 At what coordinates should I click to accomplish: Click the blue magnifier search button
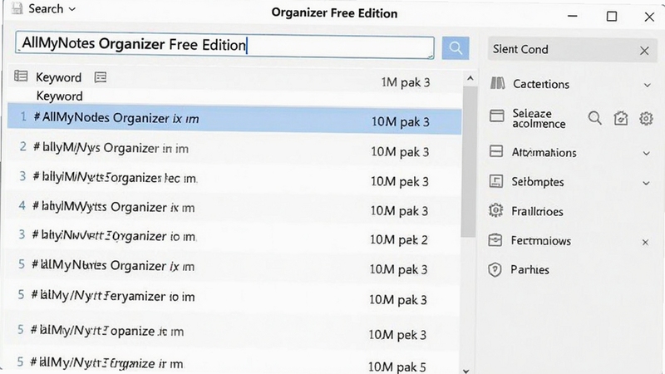click(455, 48)
